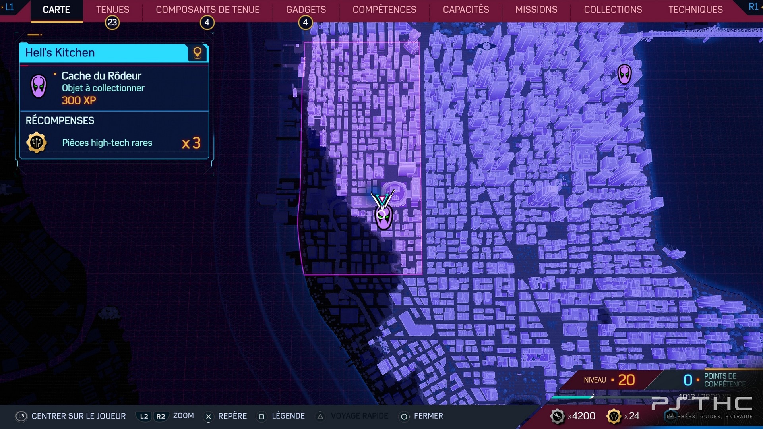Click the L3 center-on-player icon
This screenshot has width=763, height=429.
click(x=21, y=416)
